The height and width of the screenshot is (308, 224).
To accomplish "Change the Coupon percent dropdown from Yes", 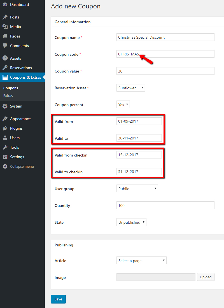I will (123, 104).
